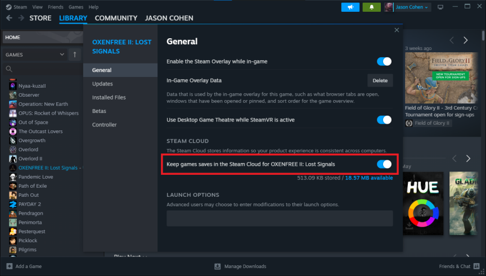Switch to the Installed Files tab

coord(109,97)
